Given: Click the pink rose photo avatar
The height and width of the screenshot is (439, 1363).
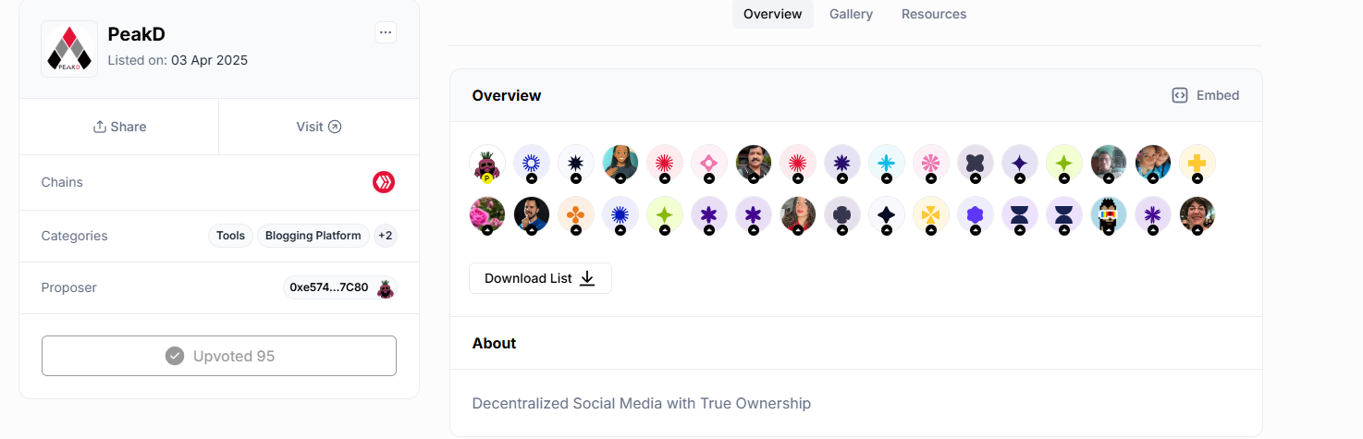Looking at the screenshot, I should coord(487,214).
